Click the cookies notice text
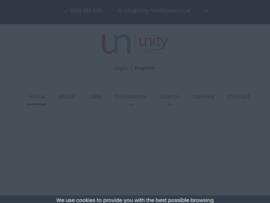Screen dimensions: 270x203 pos(135,200)
